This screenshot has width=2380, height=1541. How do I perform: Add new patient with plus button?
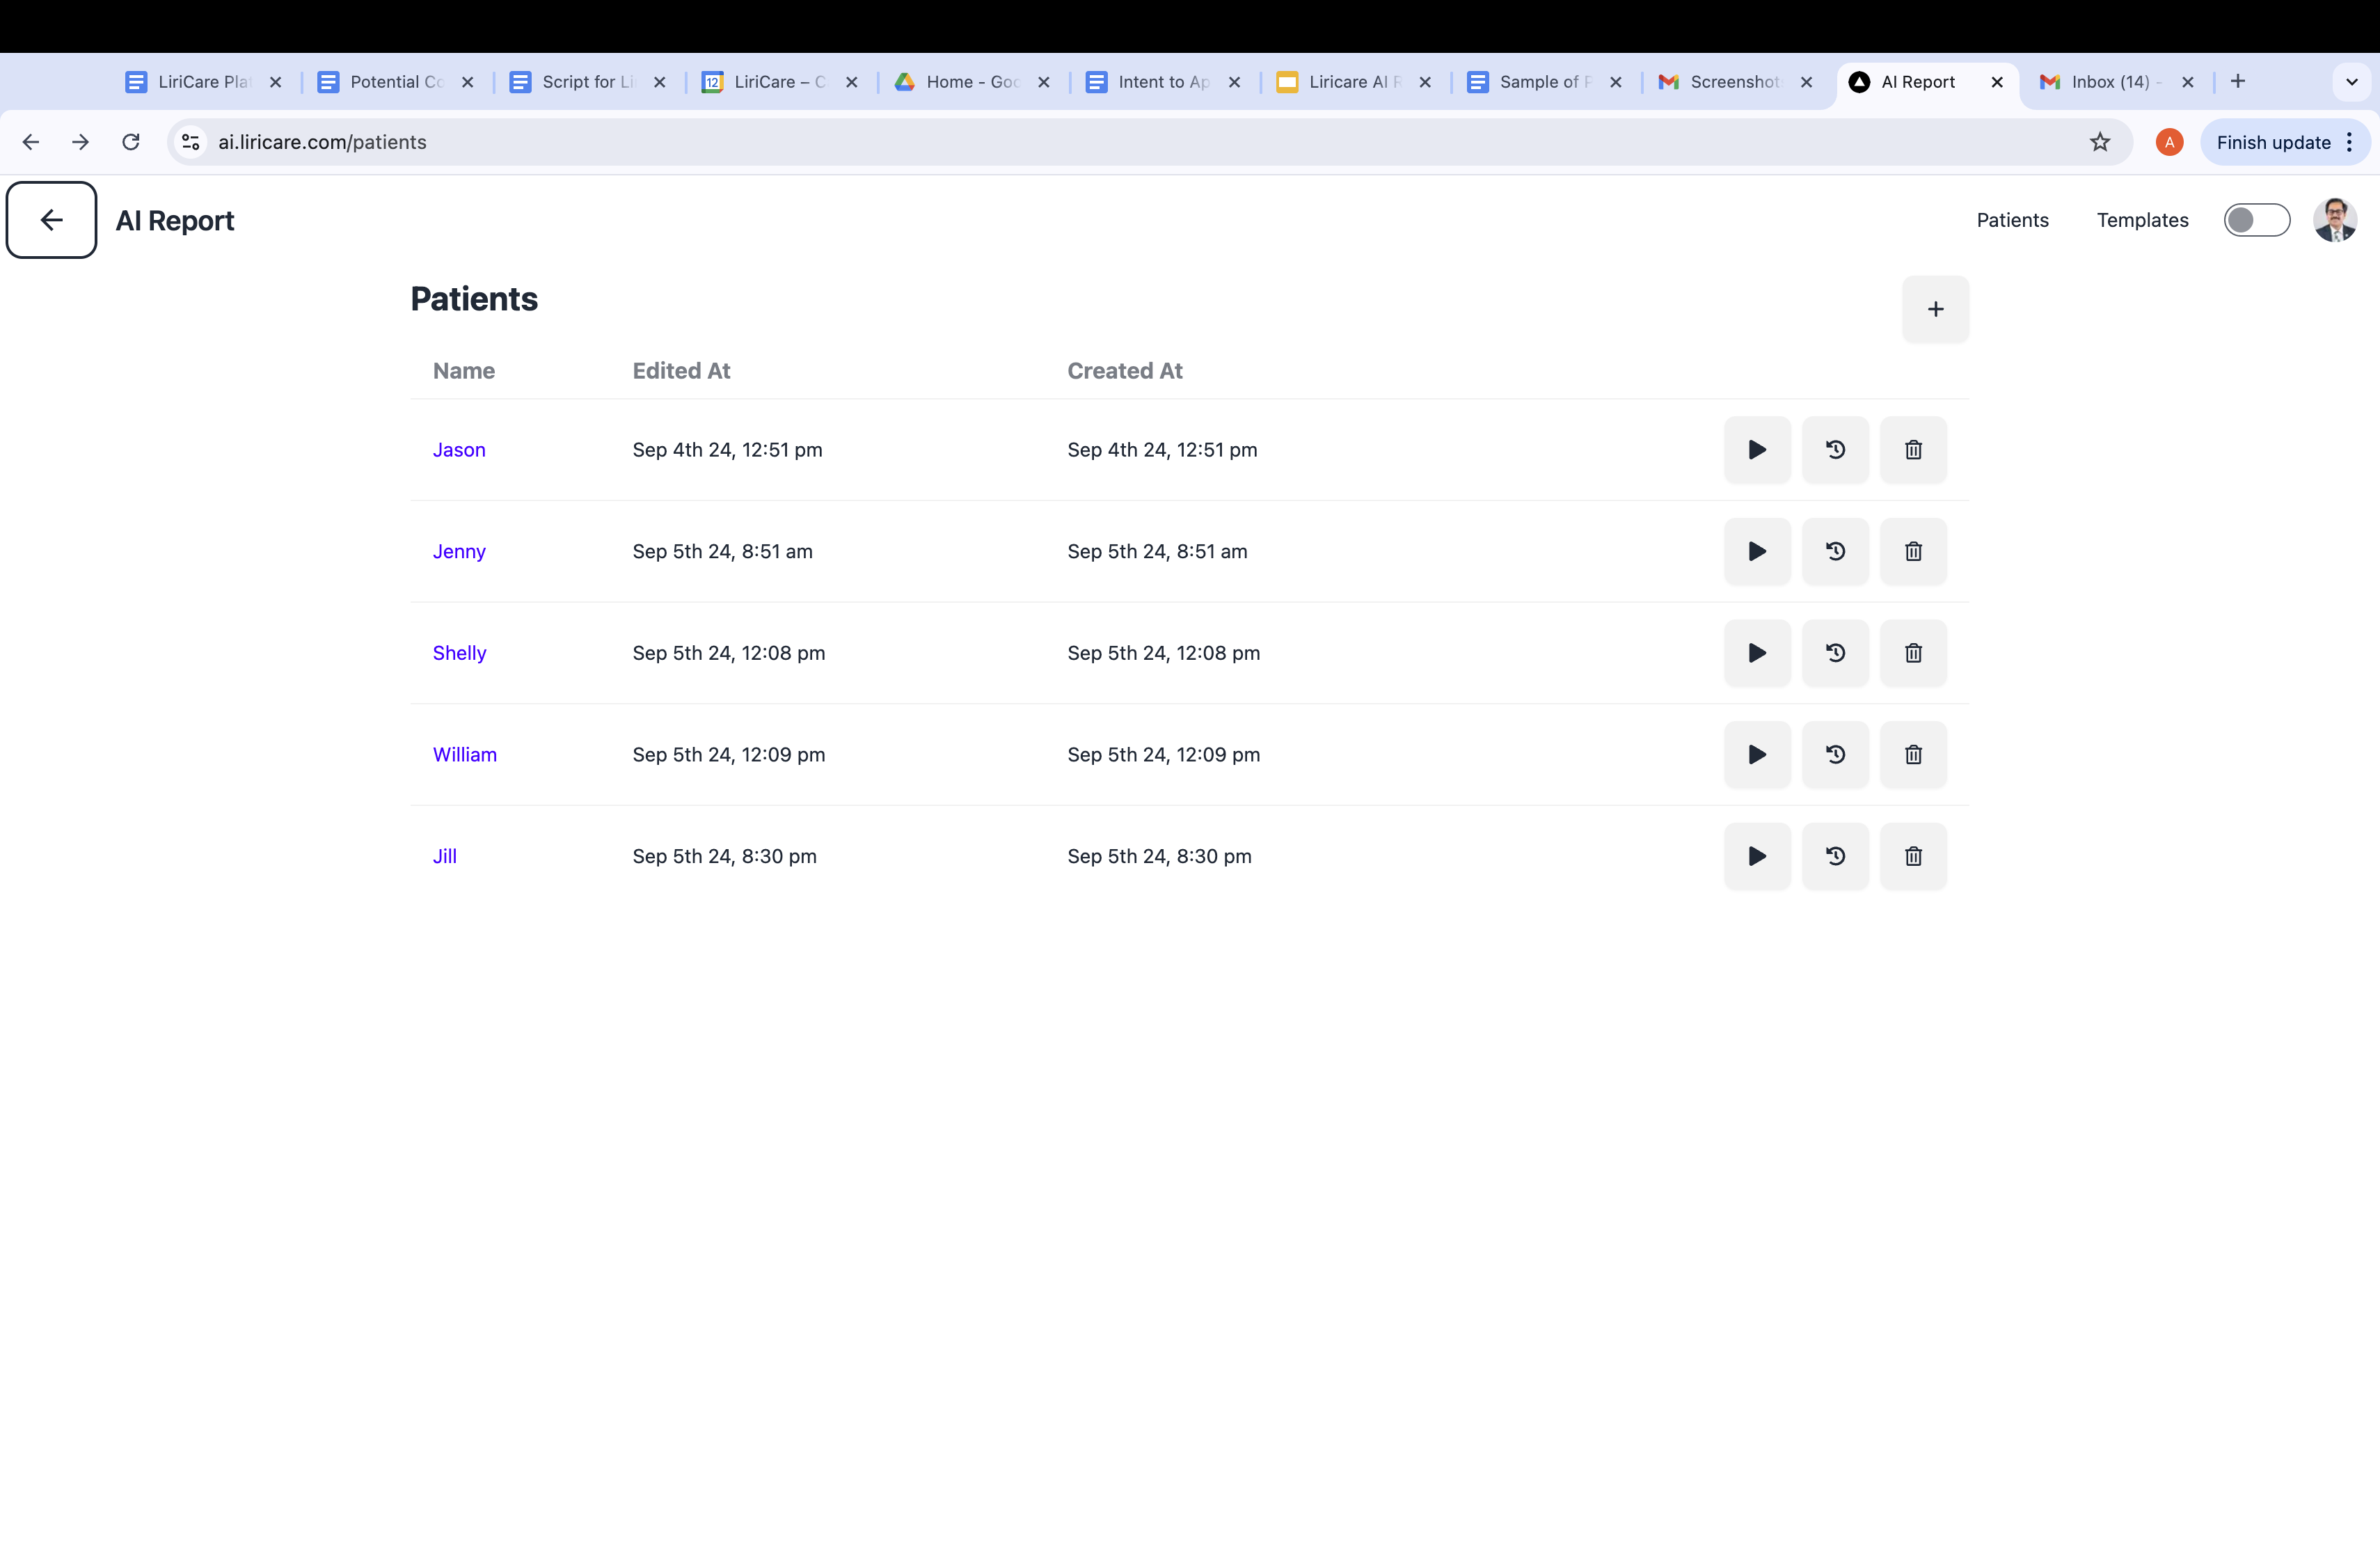pyautogui.click(x=1935, y=309)
